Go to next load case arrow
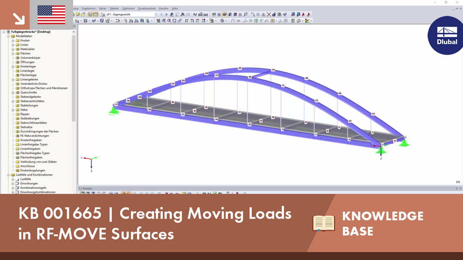This screenshot has width=463, height=260. tap(166, 14)
